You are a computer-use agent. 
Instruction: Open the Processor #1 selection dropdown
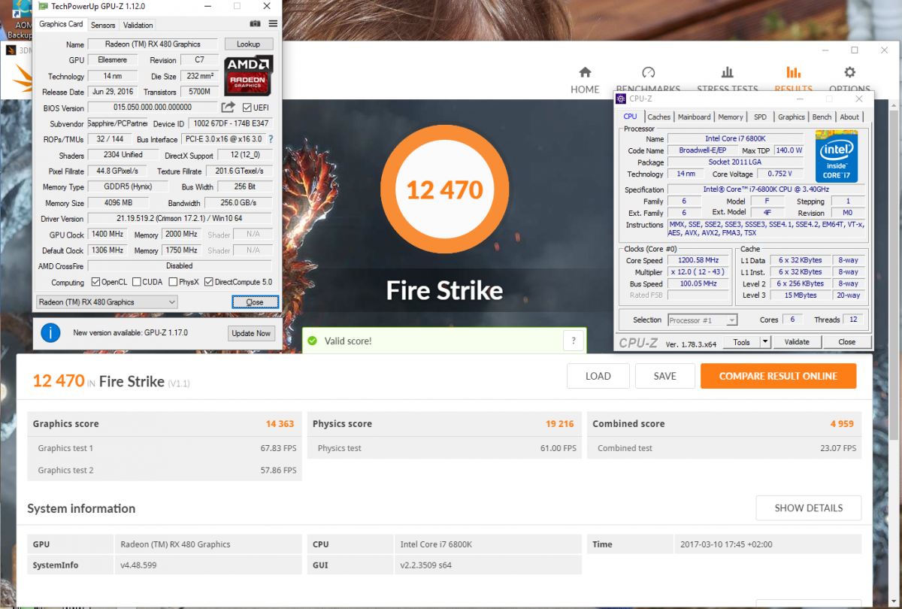tap(702, 320)
